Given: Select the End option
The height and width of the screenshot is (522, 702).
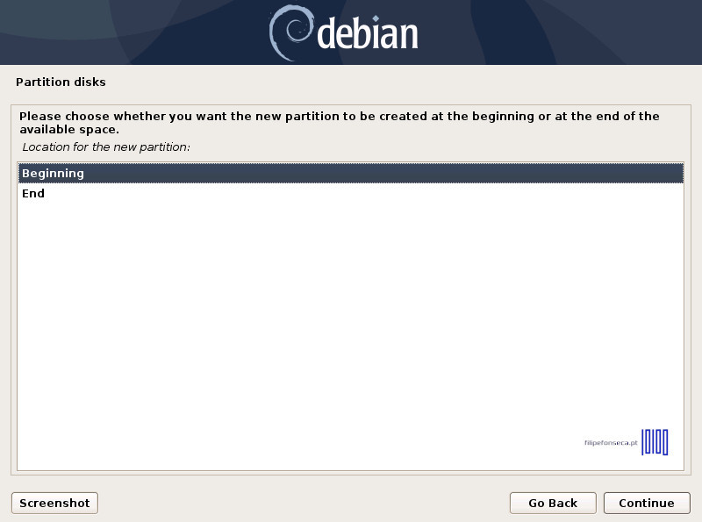Looking at the screenshot, I should pos(350,193).
